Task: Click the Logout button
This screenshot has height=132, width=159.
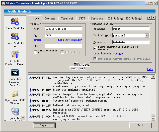Action: 44,125
